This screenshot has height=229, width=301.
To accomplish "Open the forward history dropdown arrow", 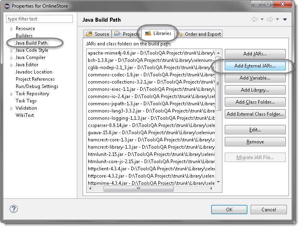I will tap(278, 19).
